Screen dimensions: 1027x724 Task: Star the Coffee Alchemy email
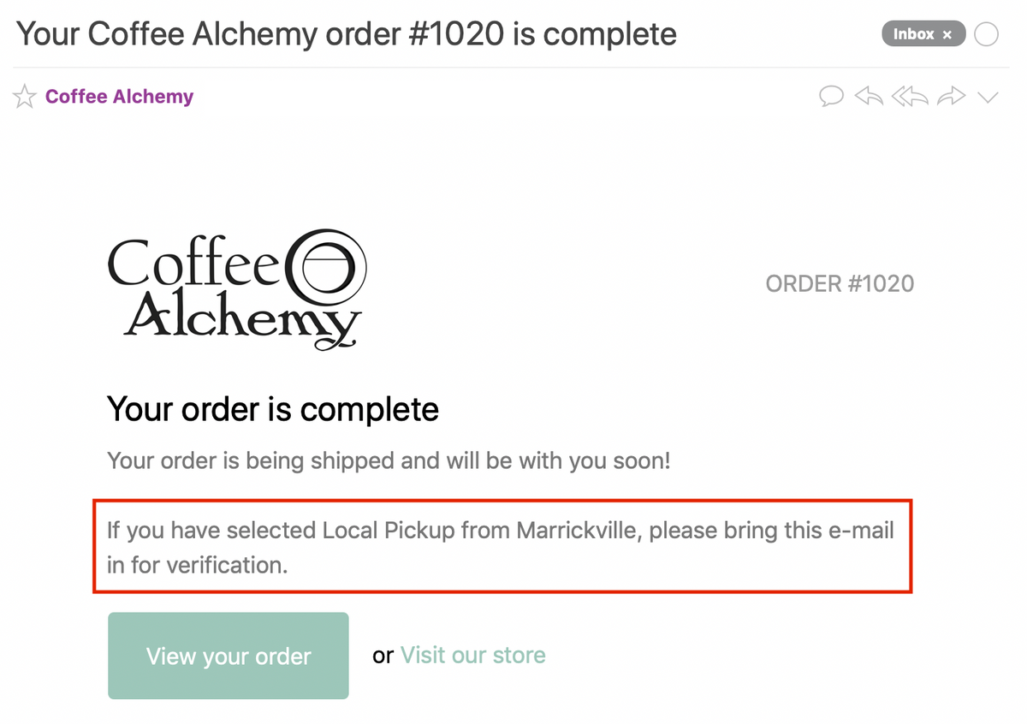coord(25,97)
